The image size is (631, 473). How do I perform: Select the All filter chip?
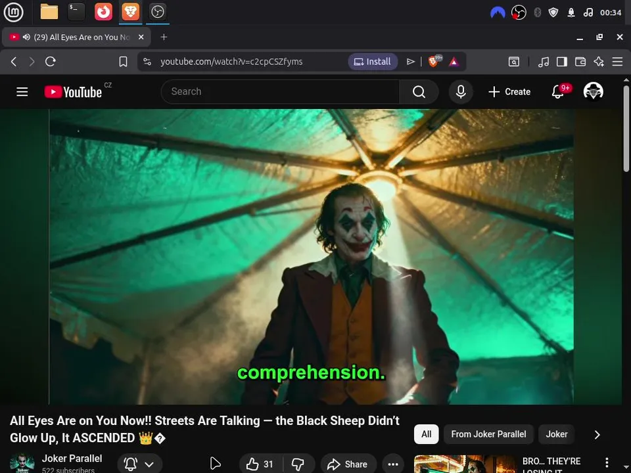point(426,434)
